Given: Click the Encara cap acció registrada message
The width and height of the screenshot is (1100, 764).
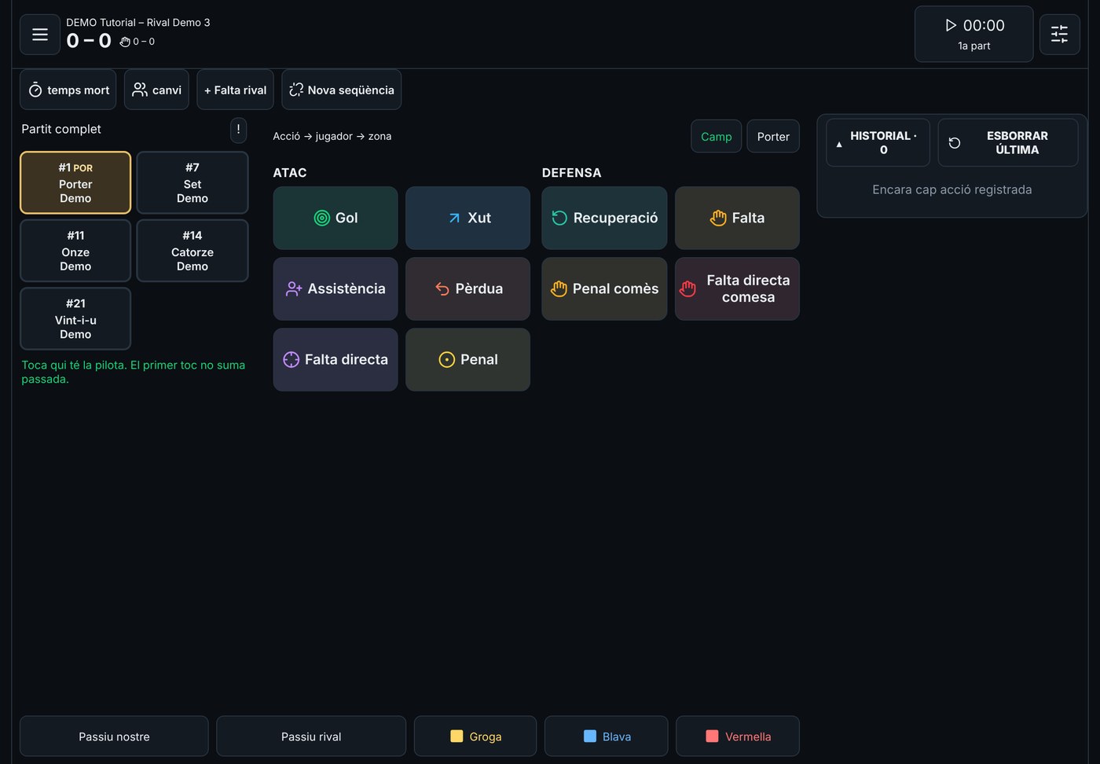Looking at the screenshot, I should [x=952, y=189].
